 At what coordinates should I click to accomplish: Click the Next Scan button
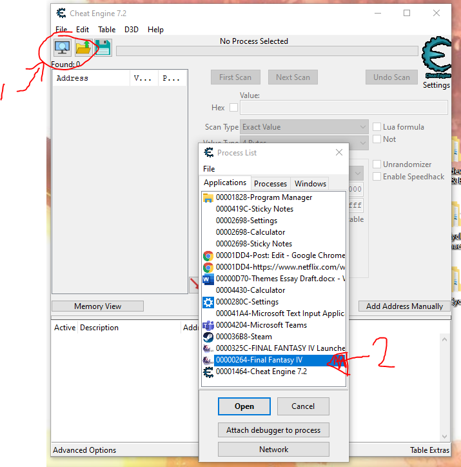pyautogui.click(x=293, y=77)
